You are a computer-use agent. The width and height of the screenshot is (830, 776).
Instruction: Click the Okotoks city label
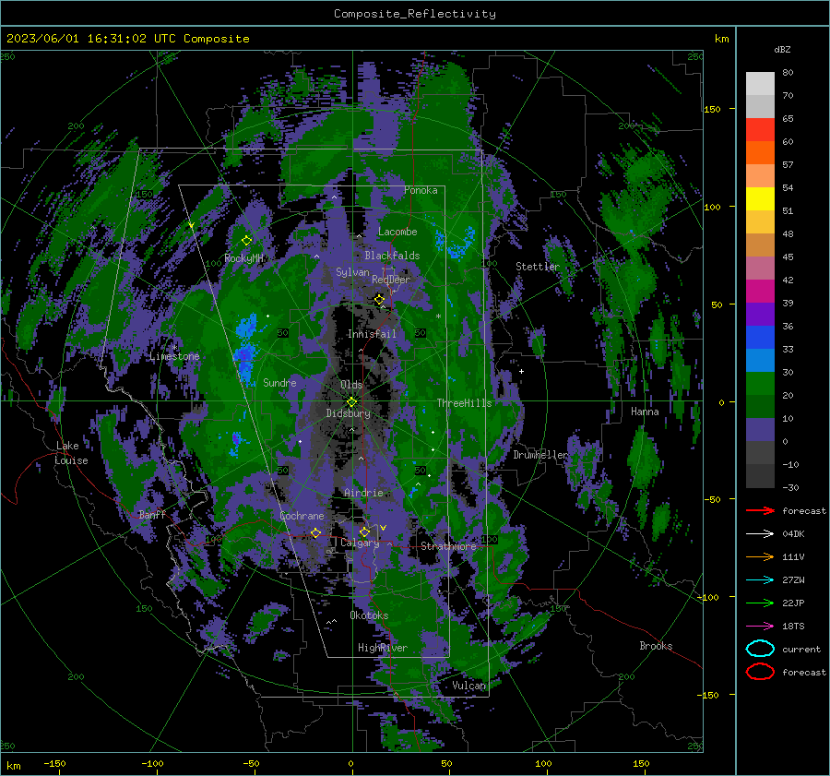point(369,615)
